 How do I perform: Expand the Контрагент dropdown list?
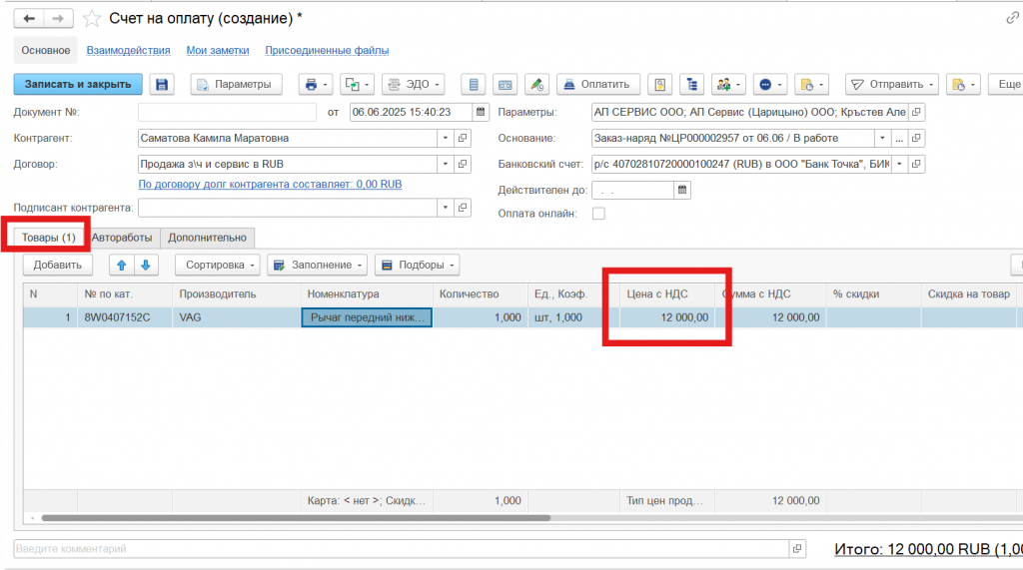point(445,138)
